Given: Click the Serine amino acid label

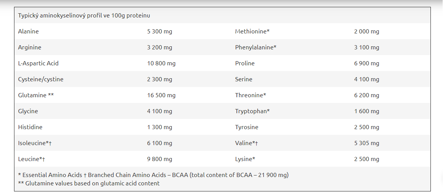Looking at the screenshot, I should 244,79.
